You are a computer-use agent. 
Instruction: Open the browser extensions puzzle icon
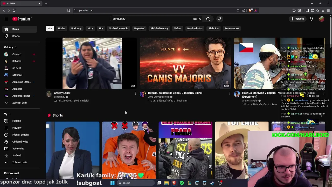[x=294, y=10]
